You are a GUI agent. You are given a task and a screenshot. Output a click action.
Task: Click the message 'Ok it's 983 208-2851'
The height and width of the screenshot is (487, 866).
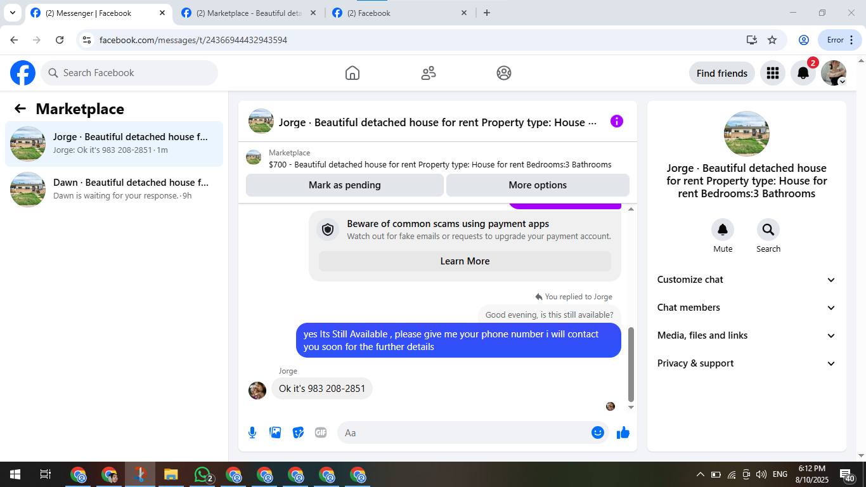coord(322,388)
